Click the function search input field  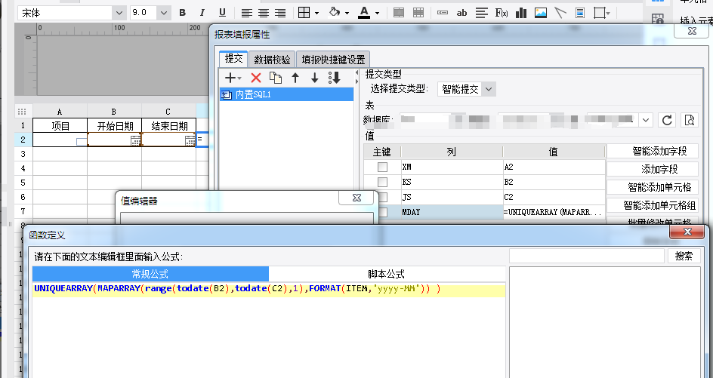587,256
